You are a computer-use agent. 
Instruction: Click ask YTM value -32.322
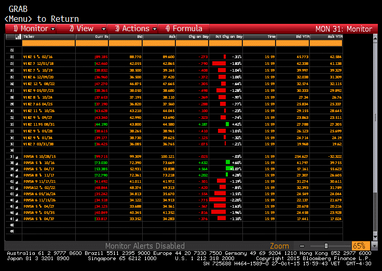tap(334, 156)
